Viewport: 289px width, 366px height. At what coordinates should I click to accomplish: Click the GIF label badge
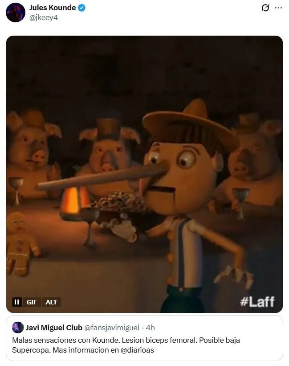(x=32, y=302)
